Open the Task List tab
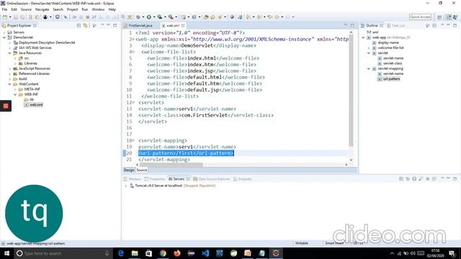Image resolution: width=461 pixels, height=259 pixels. (395, 26)
